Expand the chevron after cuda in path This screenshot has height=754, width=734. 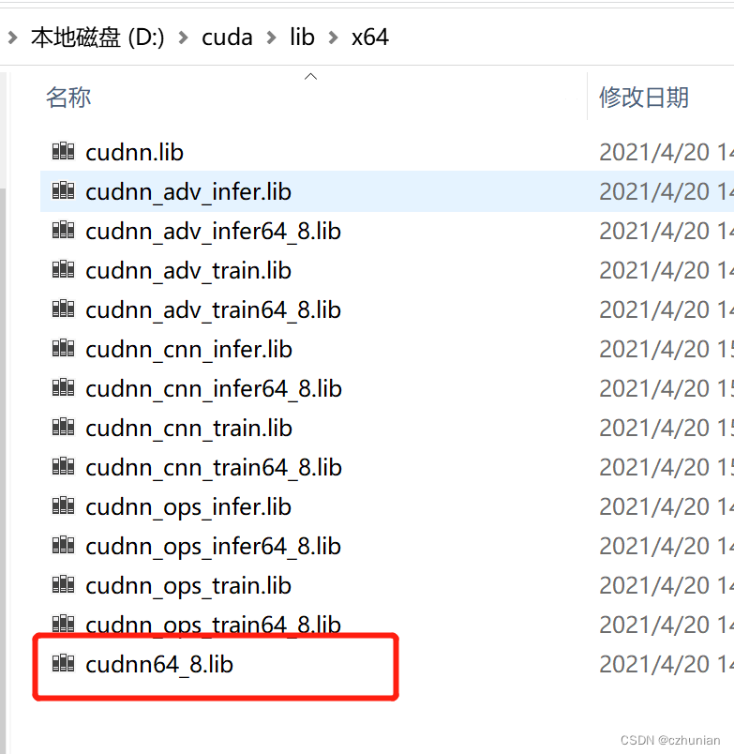point(271,38)
